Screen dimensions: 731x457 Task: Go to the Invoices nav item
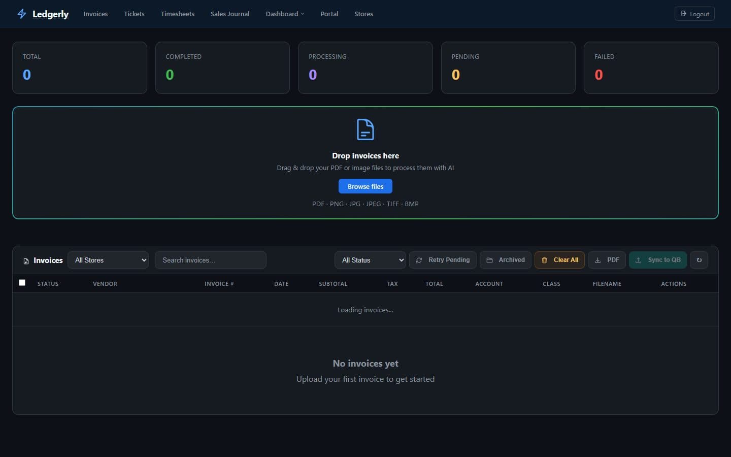click(95, 14)
